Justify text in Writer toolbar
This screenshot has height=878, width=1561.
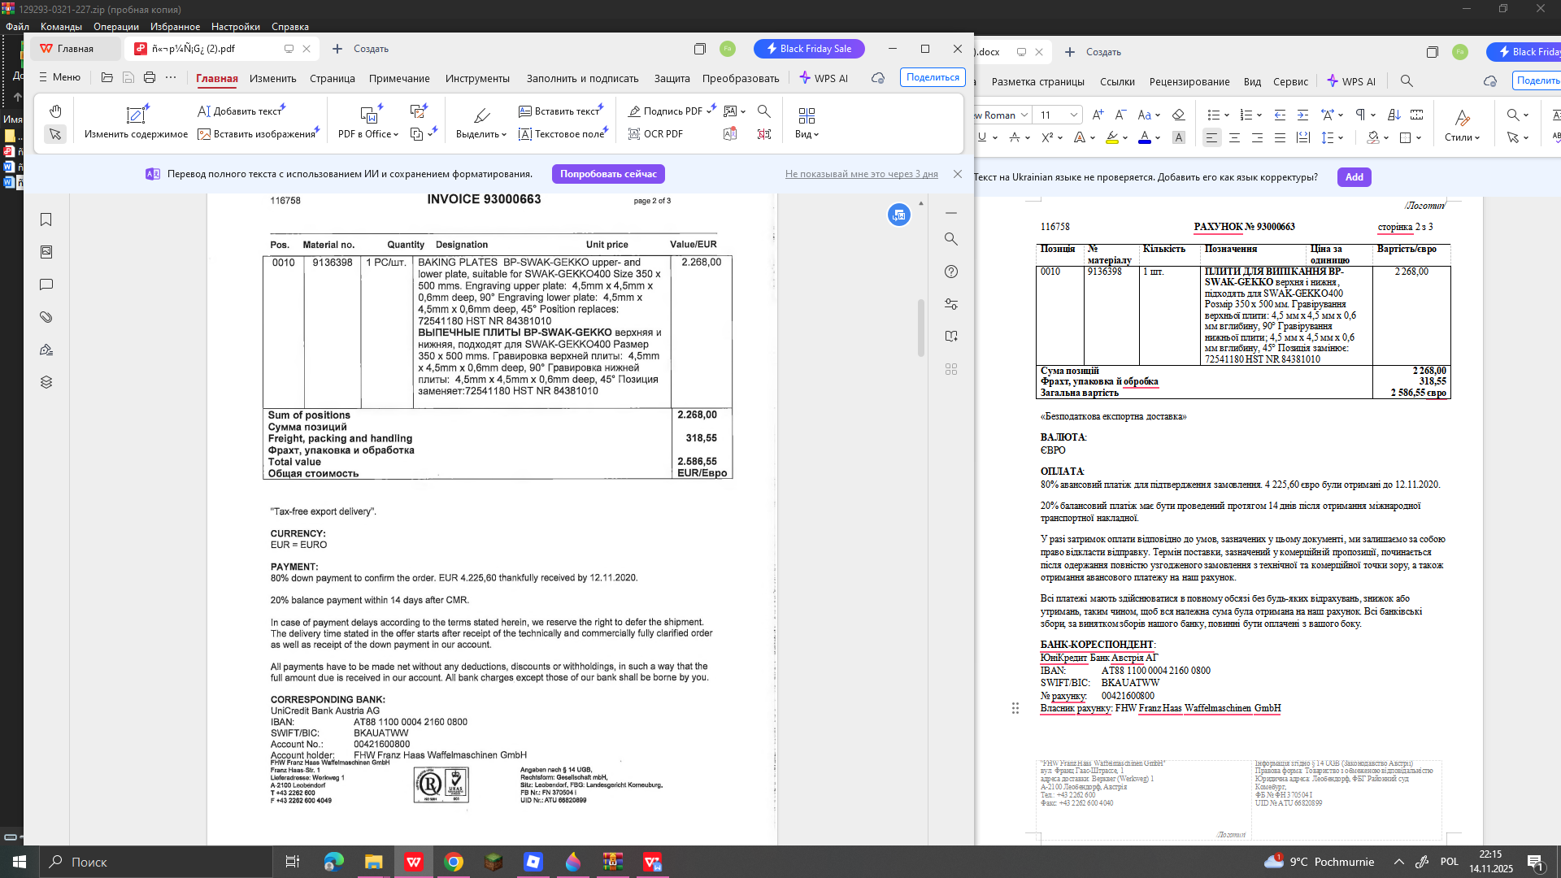click(x=1280, y=137)
